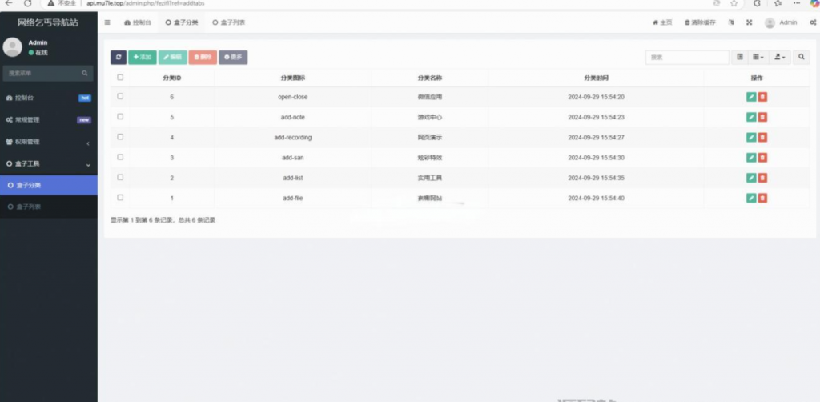
Task: Open 常规管理 in the sidebar
Action: [x=49, y=119]
